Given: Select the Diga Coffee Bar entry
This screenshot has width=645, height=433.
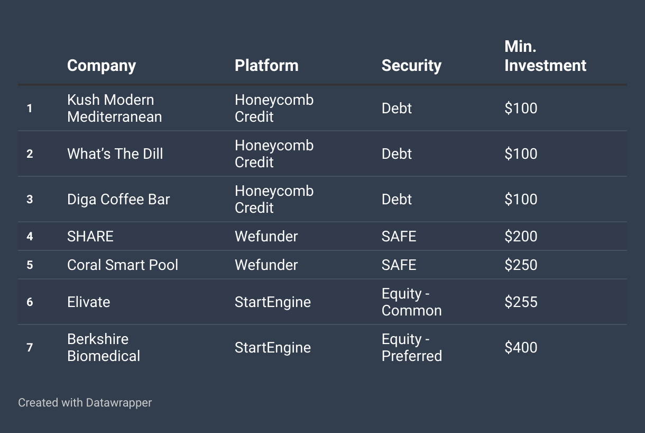Looking at the screenshot, I should pyautogui.click(x=118, y=200).
